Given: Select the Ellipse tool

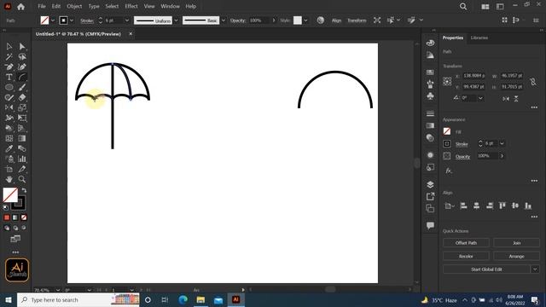Looking at the screenshot, I should tap(9, 87).
